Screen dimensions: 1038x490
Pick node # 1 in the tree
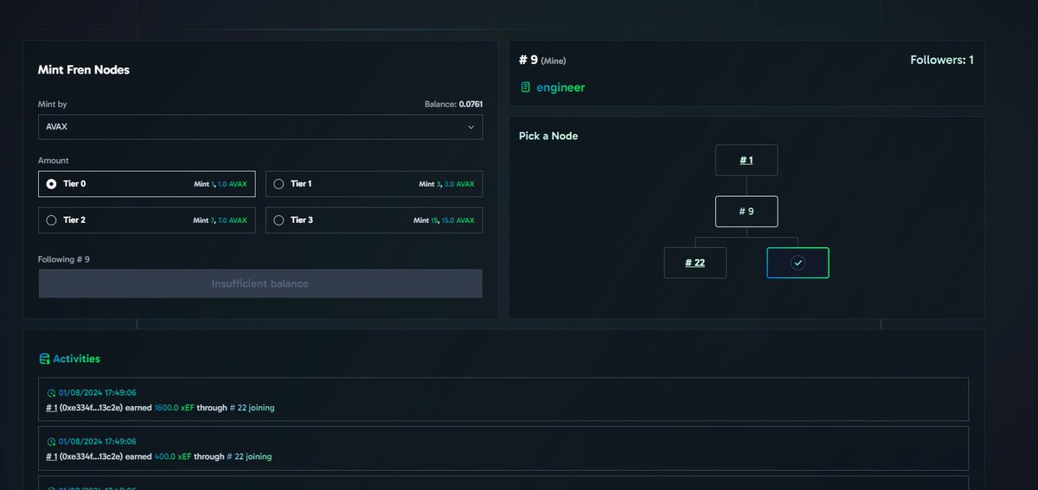pyautogui.click(x=746, y=161)
